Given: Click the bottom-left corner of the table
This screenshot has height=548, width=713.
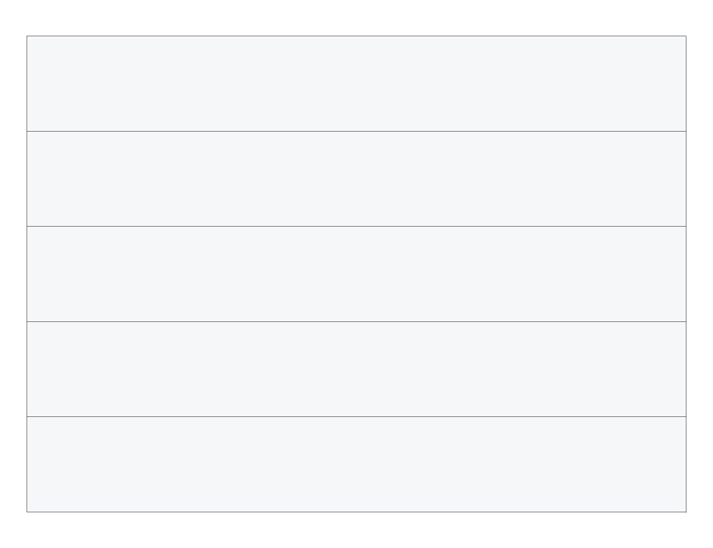Looking at the screenshot, I should point(27,512).
